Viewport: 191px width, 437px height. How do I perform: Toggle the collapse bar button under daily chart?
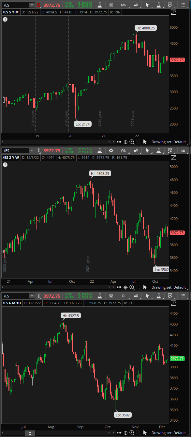[x=30, y=433]
